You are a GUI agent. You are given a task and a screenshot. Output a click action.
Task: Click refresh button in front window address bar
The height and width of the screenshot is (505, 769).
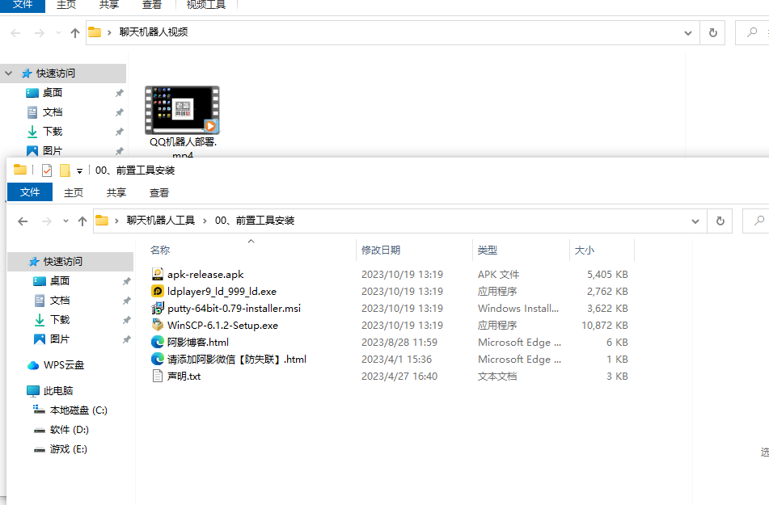pos(720,221)
